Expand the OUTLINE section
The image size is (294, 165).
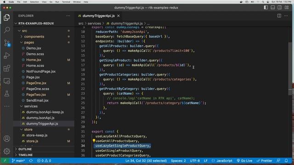pos(25,149)
